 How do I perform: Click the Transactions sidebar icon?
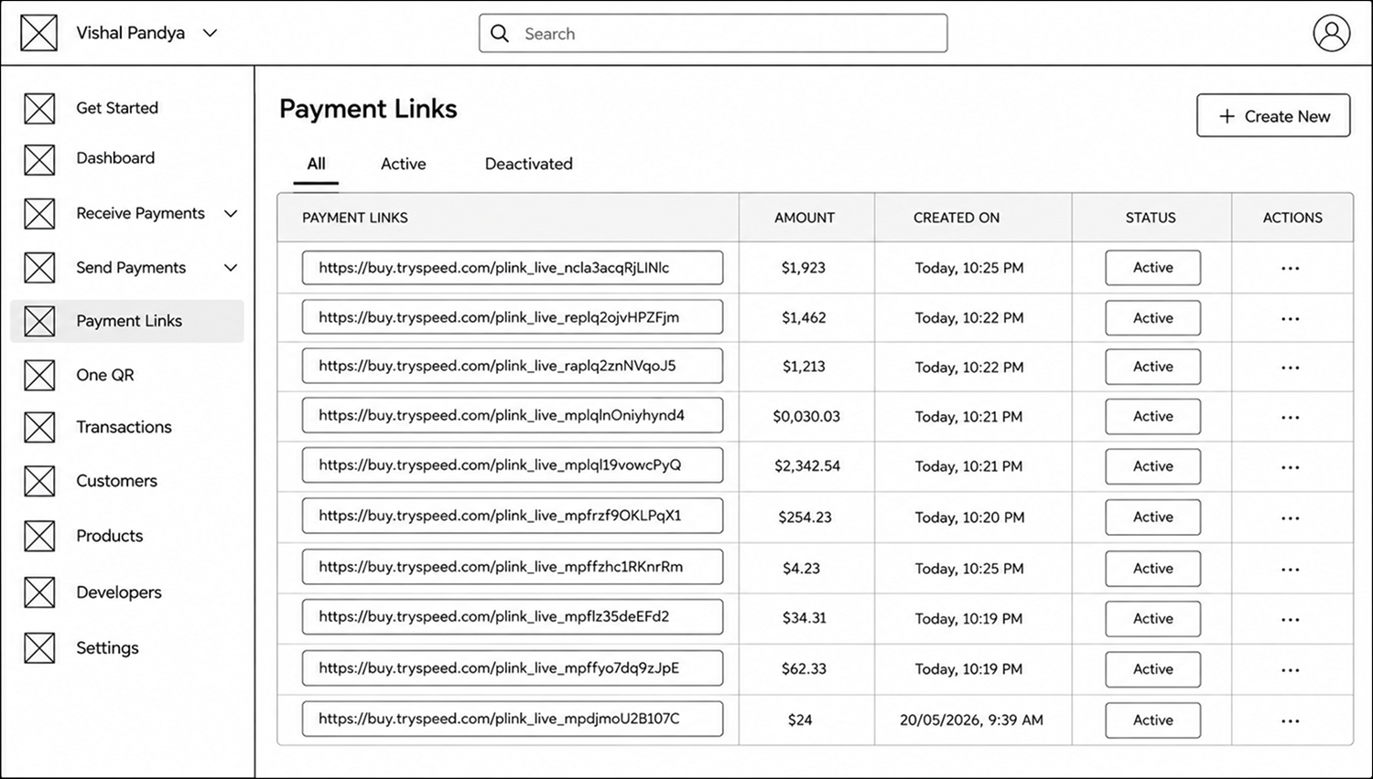39,427
